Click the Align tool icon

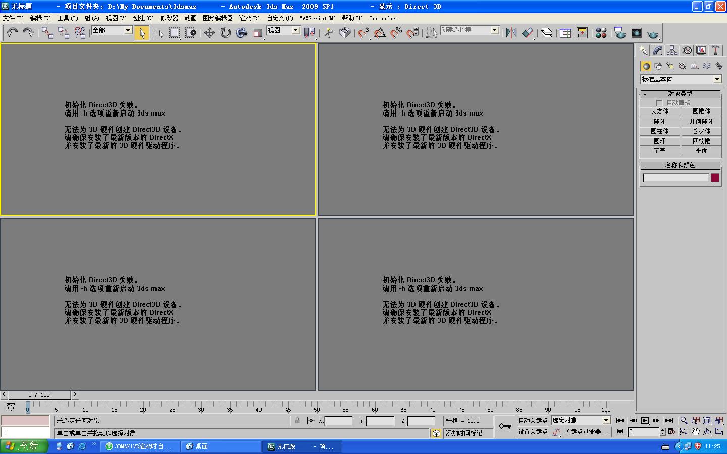(x=528, y=33)
